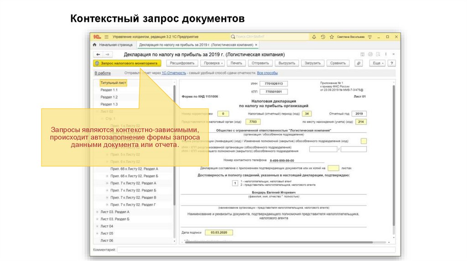
Task: Open the Все способы link
Action: (267, 73)
